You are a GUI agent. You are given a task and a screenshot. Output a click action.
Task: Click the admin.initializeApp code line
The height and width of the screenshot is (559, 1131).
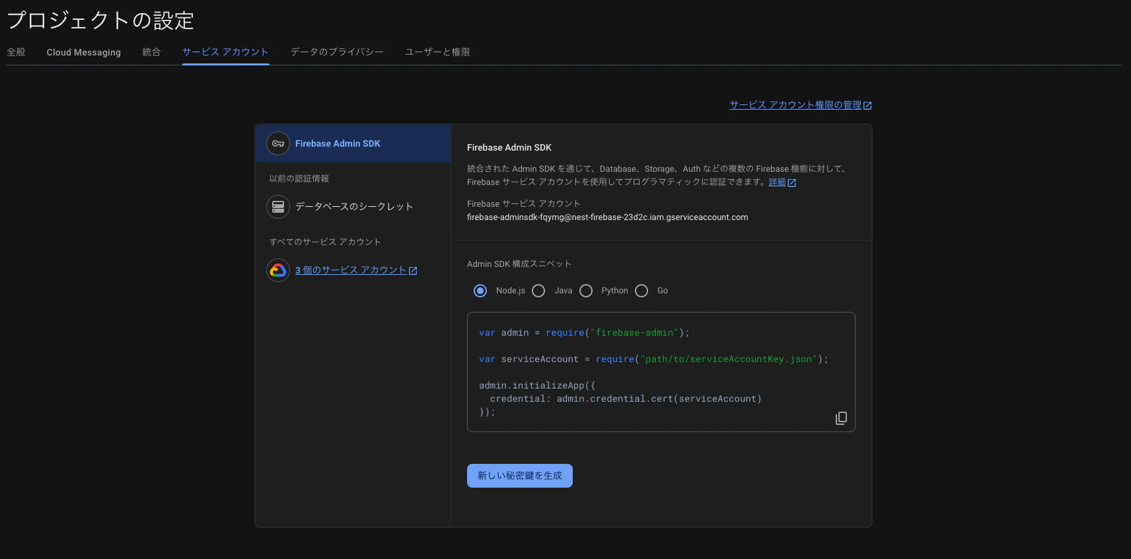537,386
